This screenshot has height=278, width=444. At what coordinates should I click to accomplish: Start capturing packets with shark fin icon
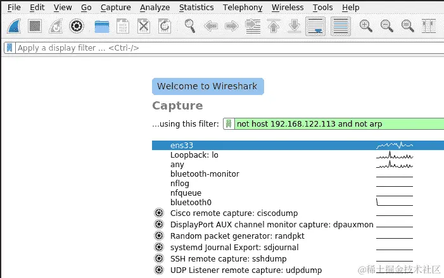point(14,27)
